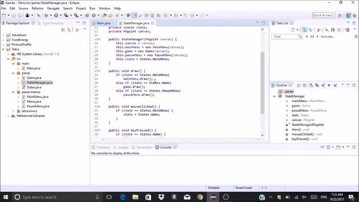359x202 pixels.
Task: Toggle Mark Occurrences highlighter in toolbar
Action: [135, 15]
